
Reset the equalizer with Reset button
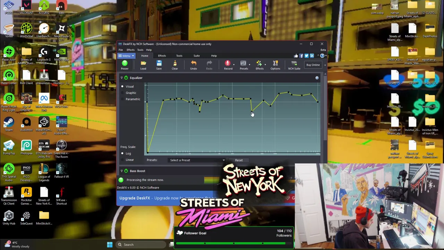click(x=239, y=160)
